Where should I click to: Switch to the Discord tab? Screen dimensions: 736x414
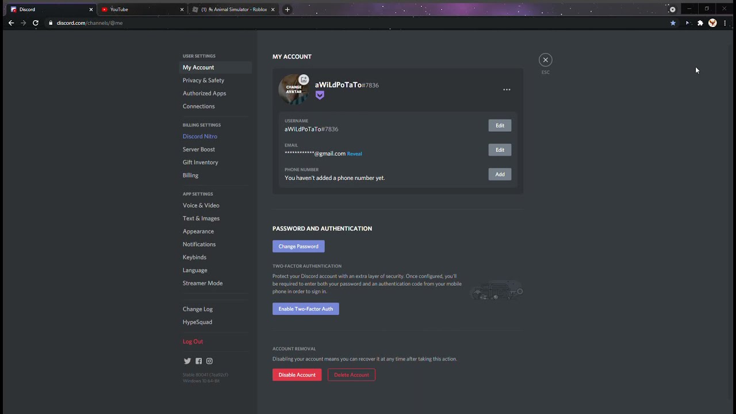tap(51, 9)
